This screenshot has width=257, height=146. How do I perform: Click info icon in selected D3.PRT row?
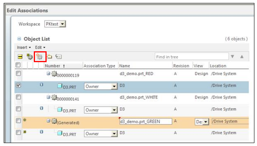coord(41,85)
